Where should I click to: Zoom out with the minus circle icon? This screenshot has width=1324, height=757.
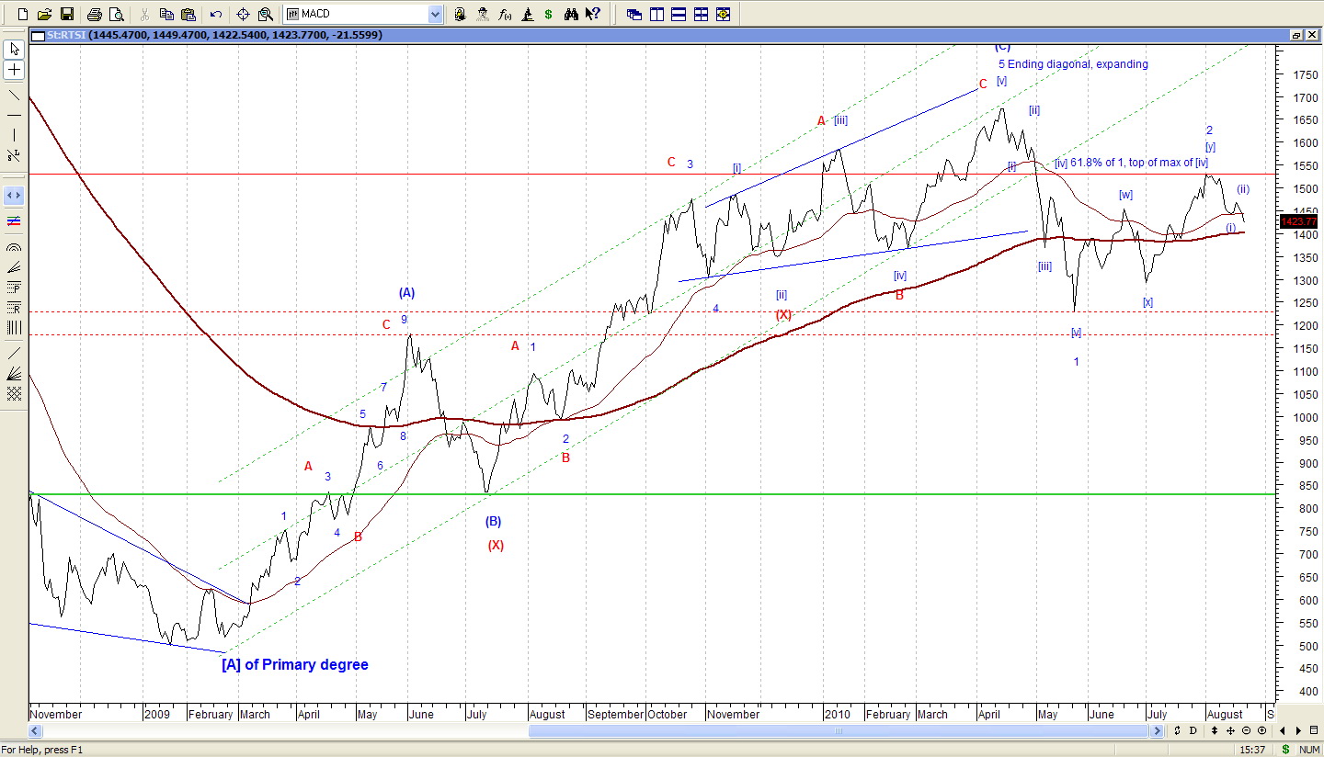pos(1247,730)
